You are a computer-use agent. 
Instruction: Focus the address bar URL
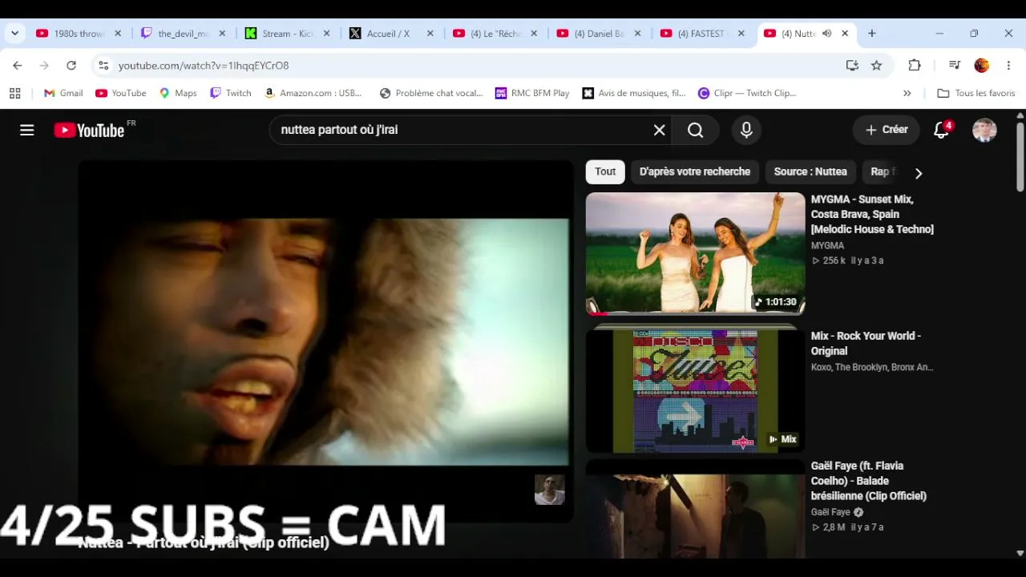(204, 66)
